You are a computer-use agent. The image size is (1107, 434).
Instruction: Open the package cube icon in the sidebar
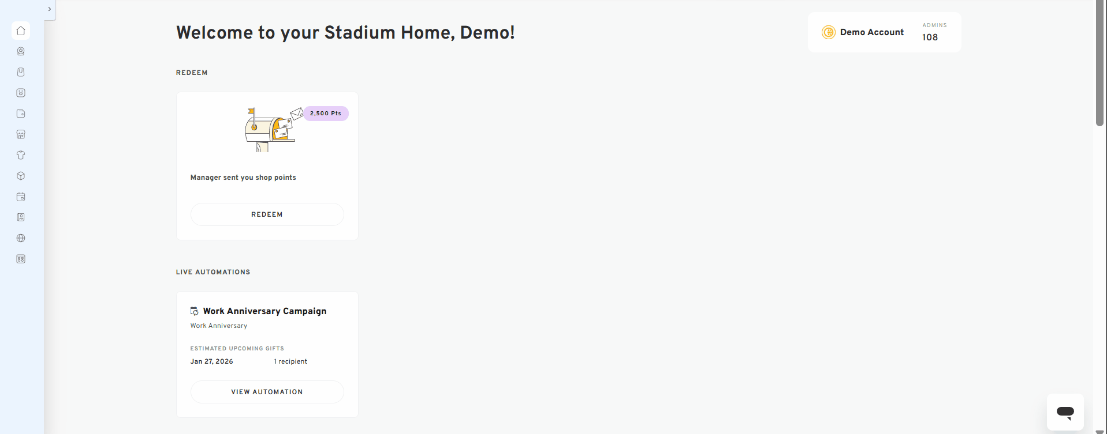[21, 176]
